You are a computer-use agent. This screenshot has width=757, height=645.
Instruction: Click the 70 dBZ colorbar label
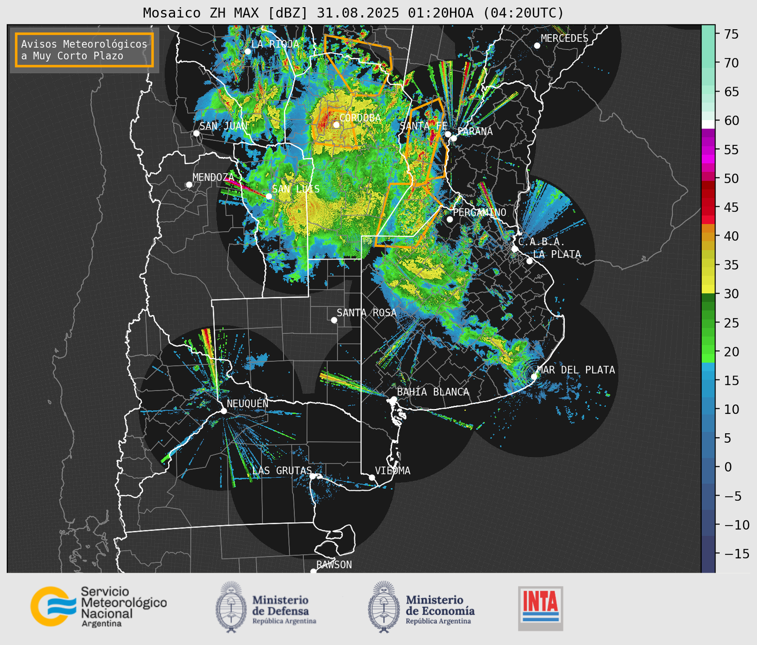point(731,63)
